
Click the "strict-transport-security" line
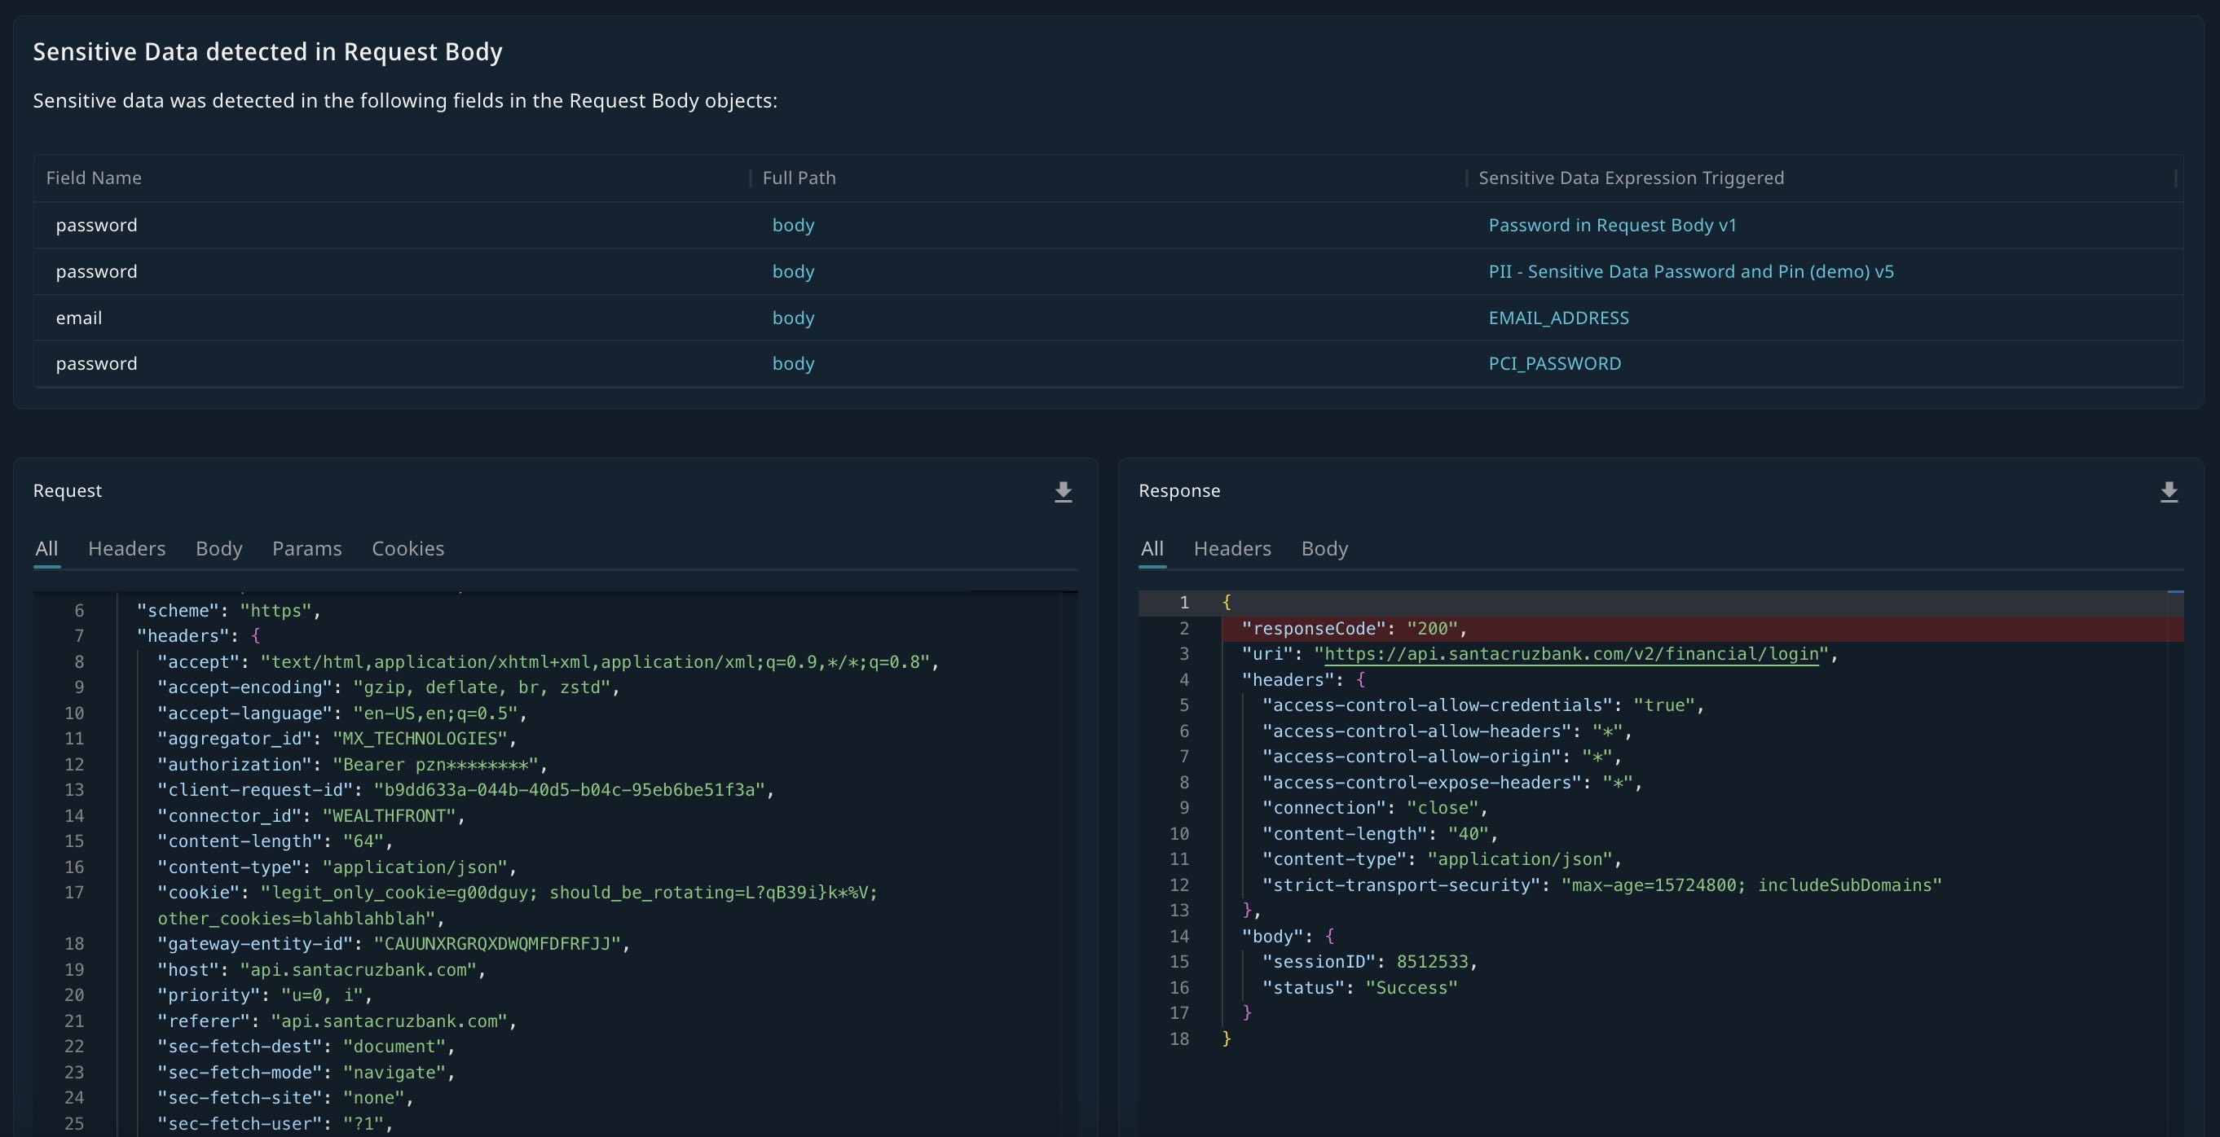1602,885
